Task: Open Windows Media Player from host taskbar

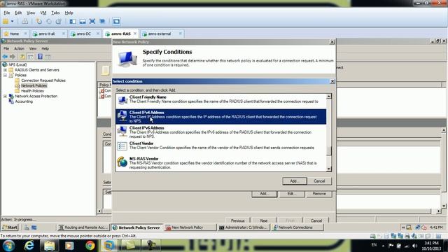Action: pos(69,246)
